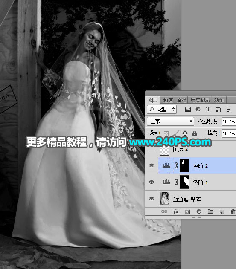
Task: Open the 正常 blend mode dropdown
Action: click(x=170, y=121)
